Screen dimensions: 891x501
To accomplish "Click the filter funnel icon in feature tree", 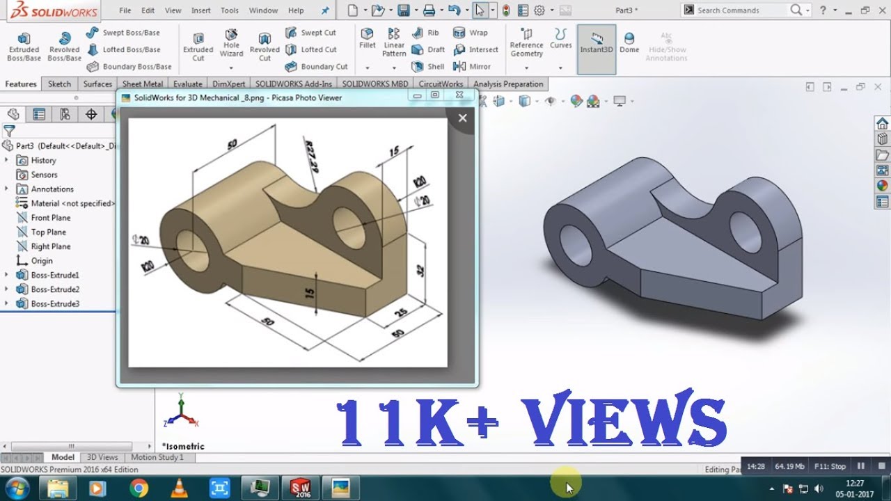I will (9, 130).
